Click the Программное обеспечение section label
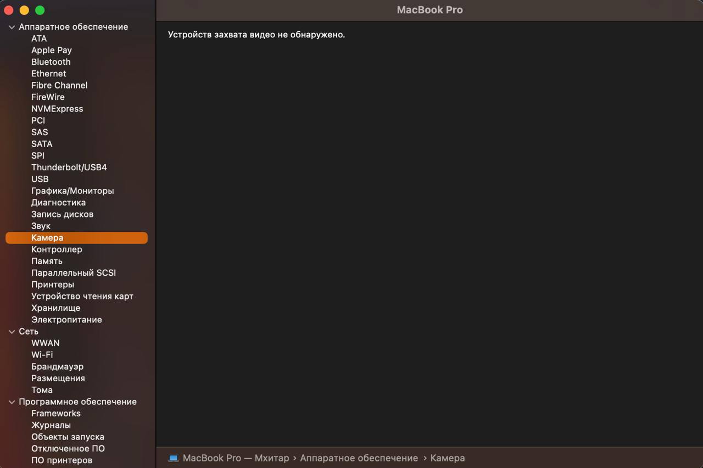The height and width of the screenshot is (468, 703). coord(78,402)
